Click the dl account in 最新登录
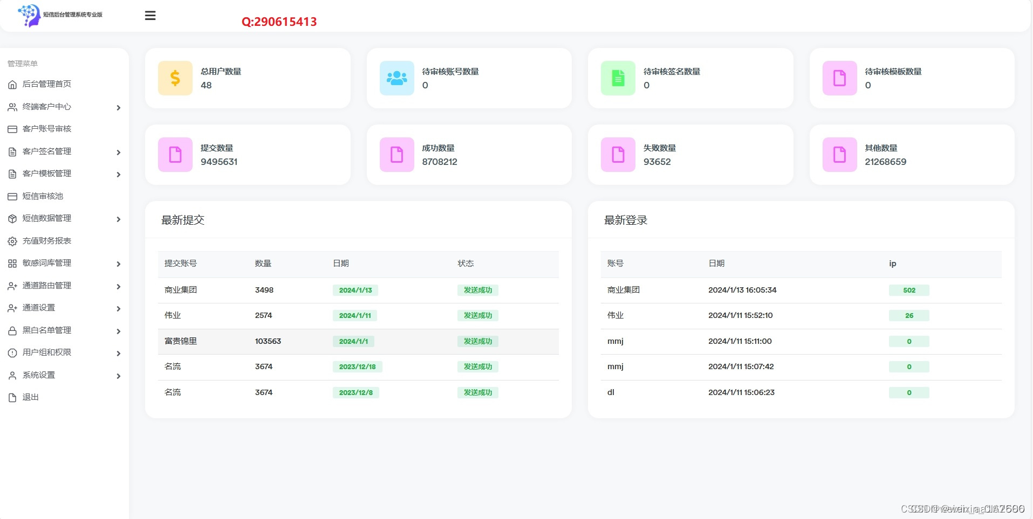The width and height of the screenshot is (1033, 519). coord(611,392)
